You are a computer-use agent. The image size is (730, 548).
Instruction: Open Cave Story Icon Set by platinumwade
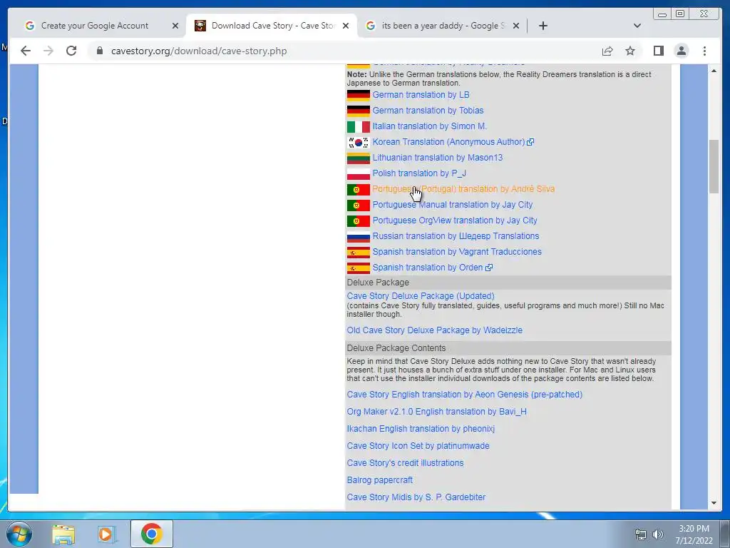pyautogui.click(x=418, y=446)
